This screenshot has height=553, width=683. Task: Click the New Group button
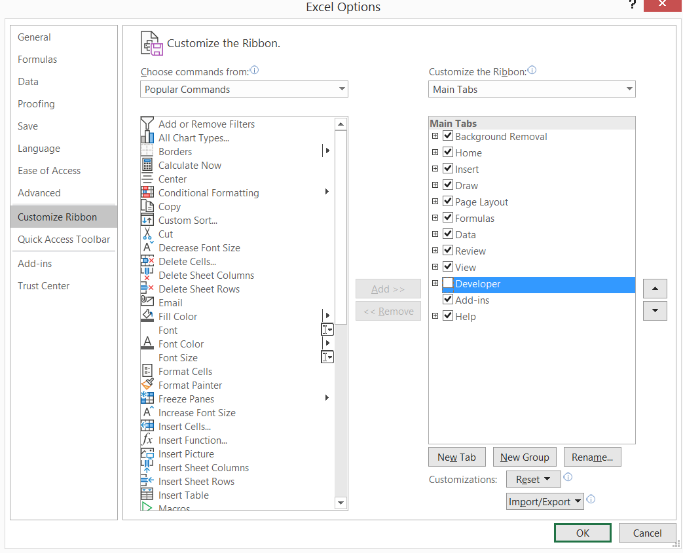tap(525, 457)
